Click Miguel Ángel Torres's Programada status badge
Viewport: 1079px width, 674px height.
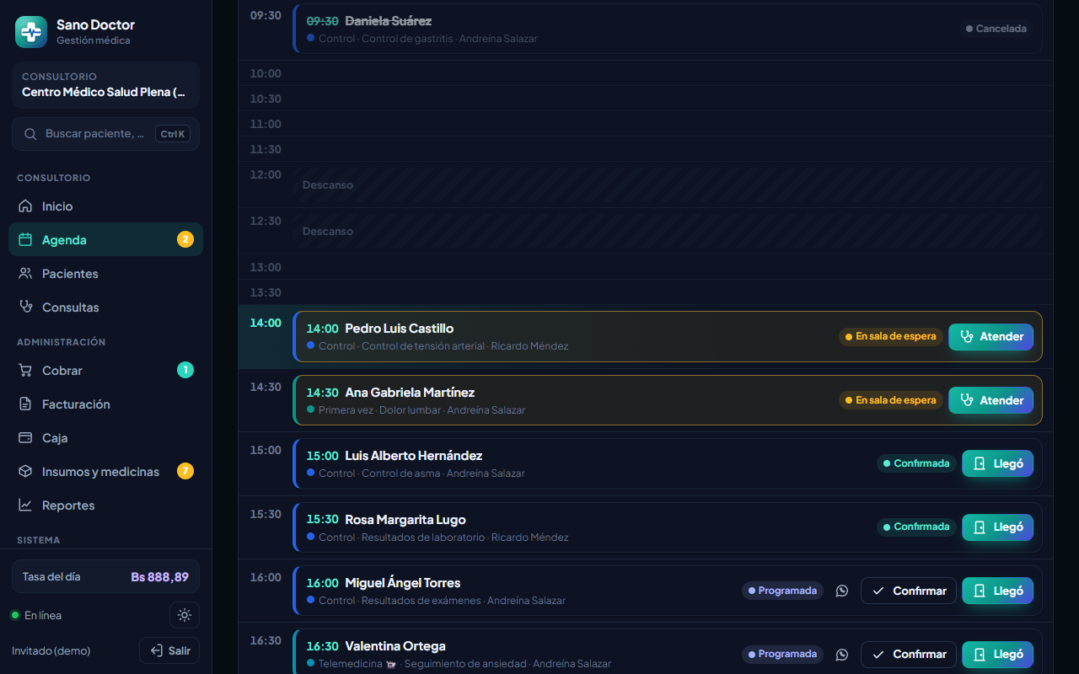tap(782, 591)
